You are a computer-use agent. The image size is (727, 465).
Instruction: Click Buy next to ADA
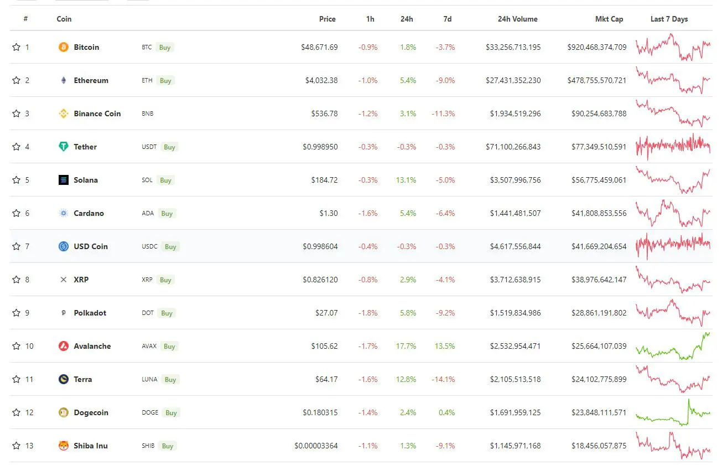[x=167, y=214]
